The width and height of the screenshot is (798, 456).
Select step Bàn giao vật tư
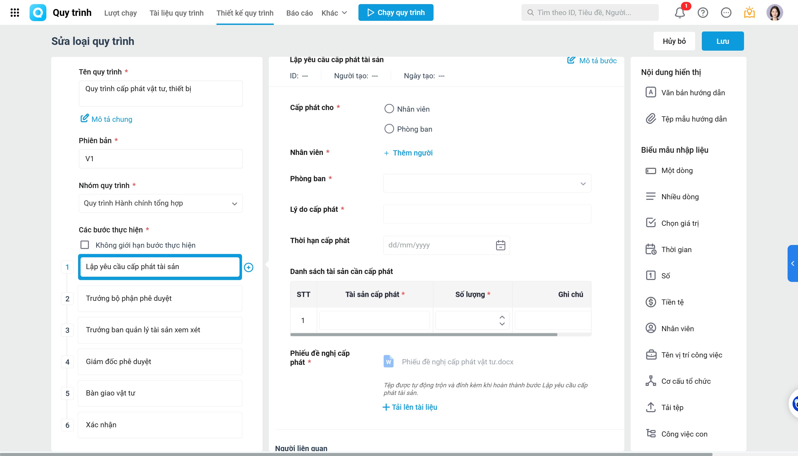160,393
